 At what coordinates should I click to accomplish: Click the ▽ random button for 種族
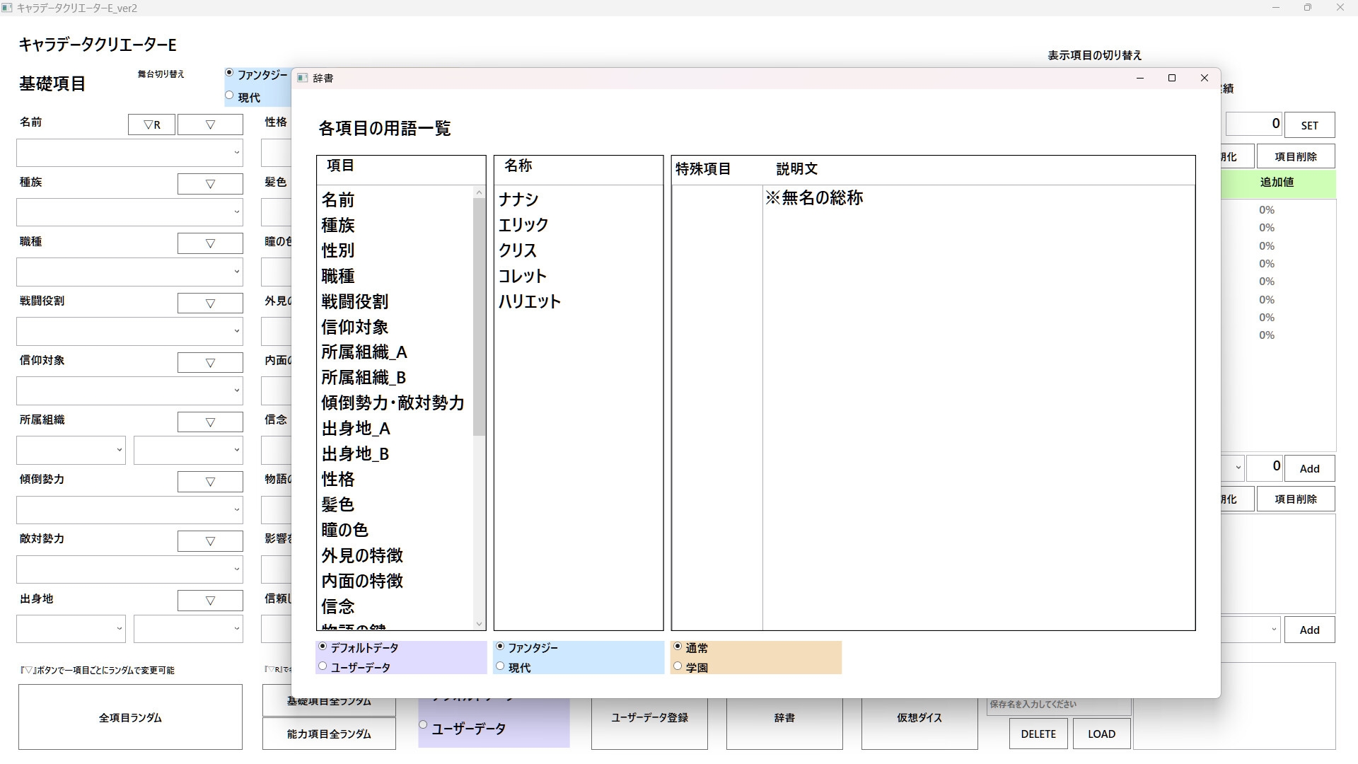pyautogui.click(x=210, y=184)
